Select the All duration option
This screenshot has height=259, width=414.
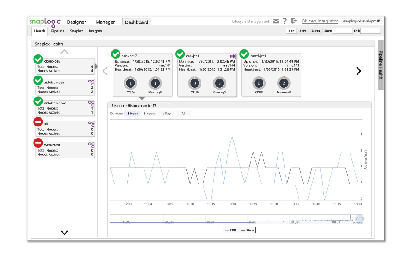click(x=183, y=113)
